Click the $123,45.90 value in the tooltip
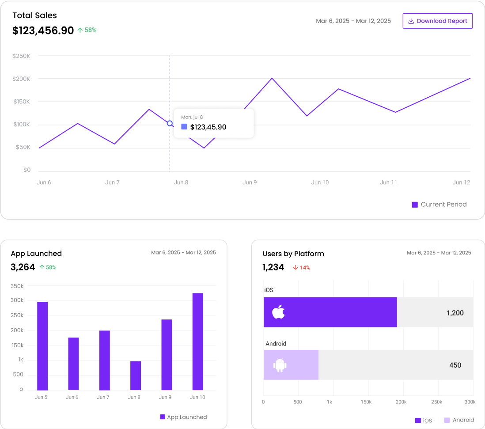This screenshot has width=485, height=429. tap(208, 127)
